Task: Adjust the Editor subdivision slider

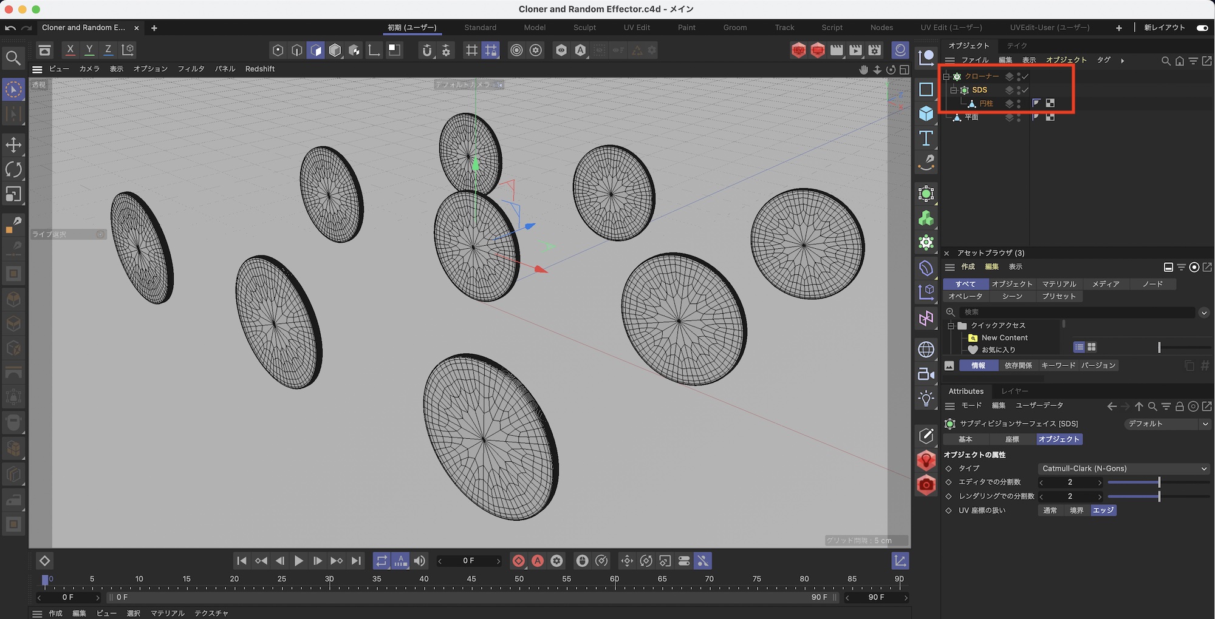Action: click(x=1159, y=482)
